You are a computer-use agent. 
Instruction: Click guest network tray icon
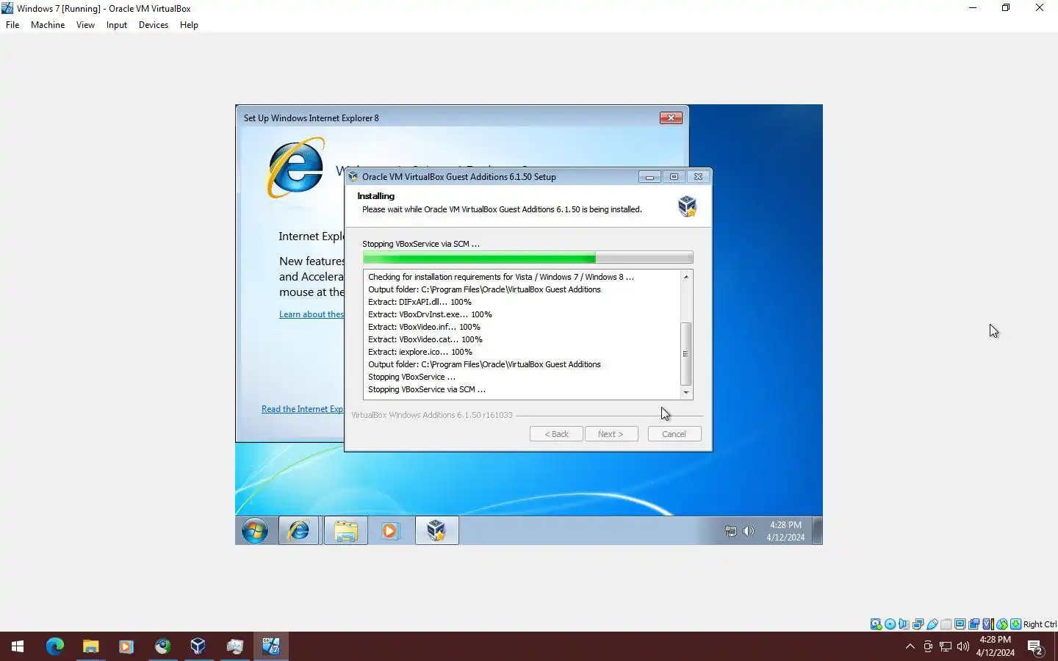coord(731,531)
